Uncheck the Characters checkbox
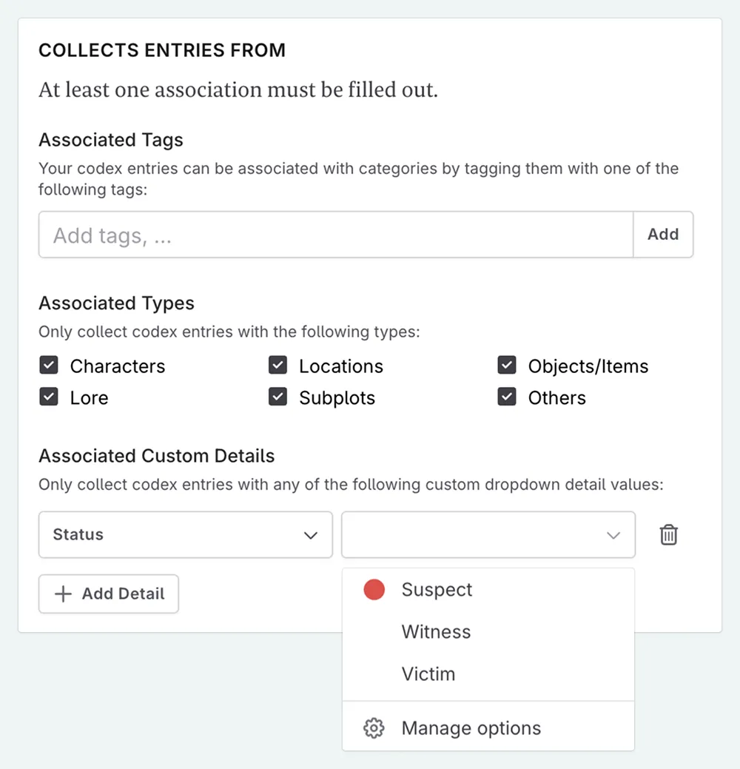740x769 pixels. [x=49, y=366]
